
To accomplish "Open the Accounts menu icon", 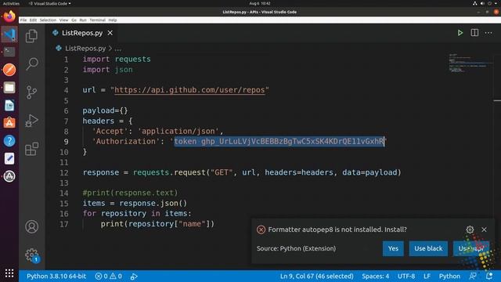I will [x=31, y=226].
